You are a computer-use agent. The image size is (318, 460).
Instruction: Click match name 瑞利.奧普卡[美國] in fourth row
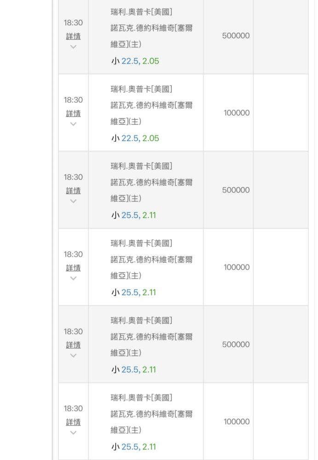coord(142,243)
